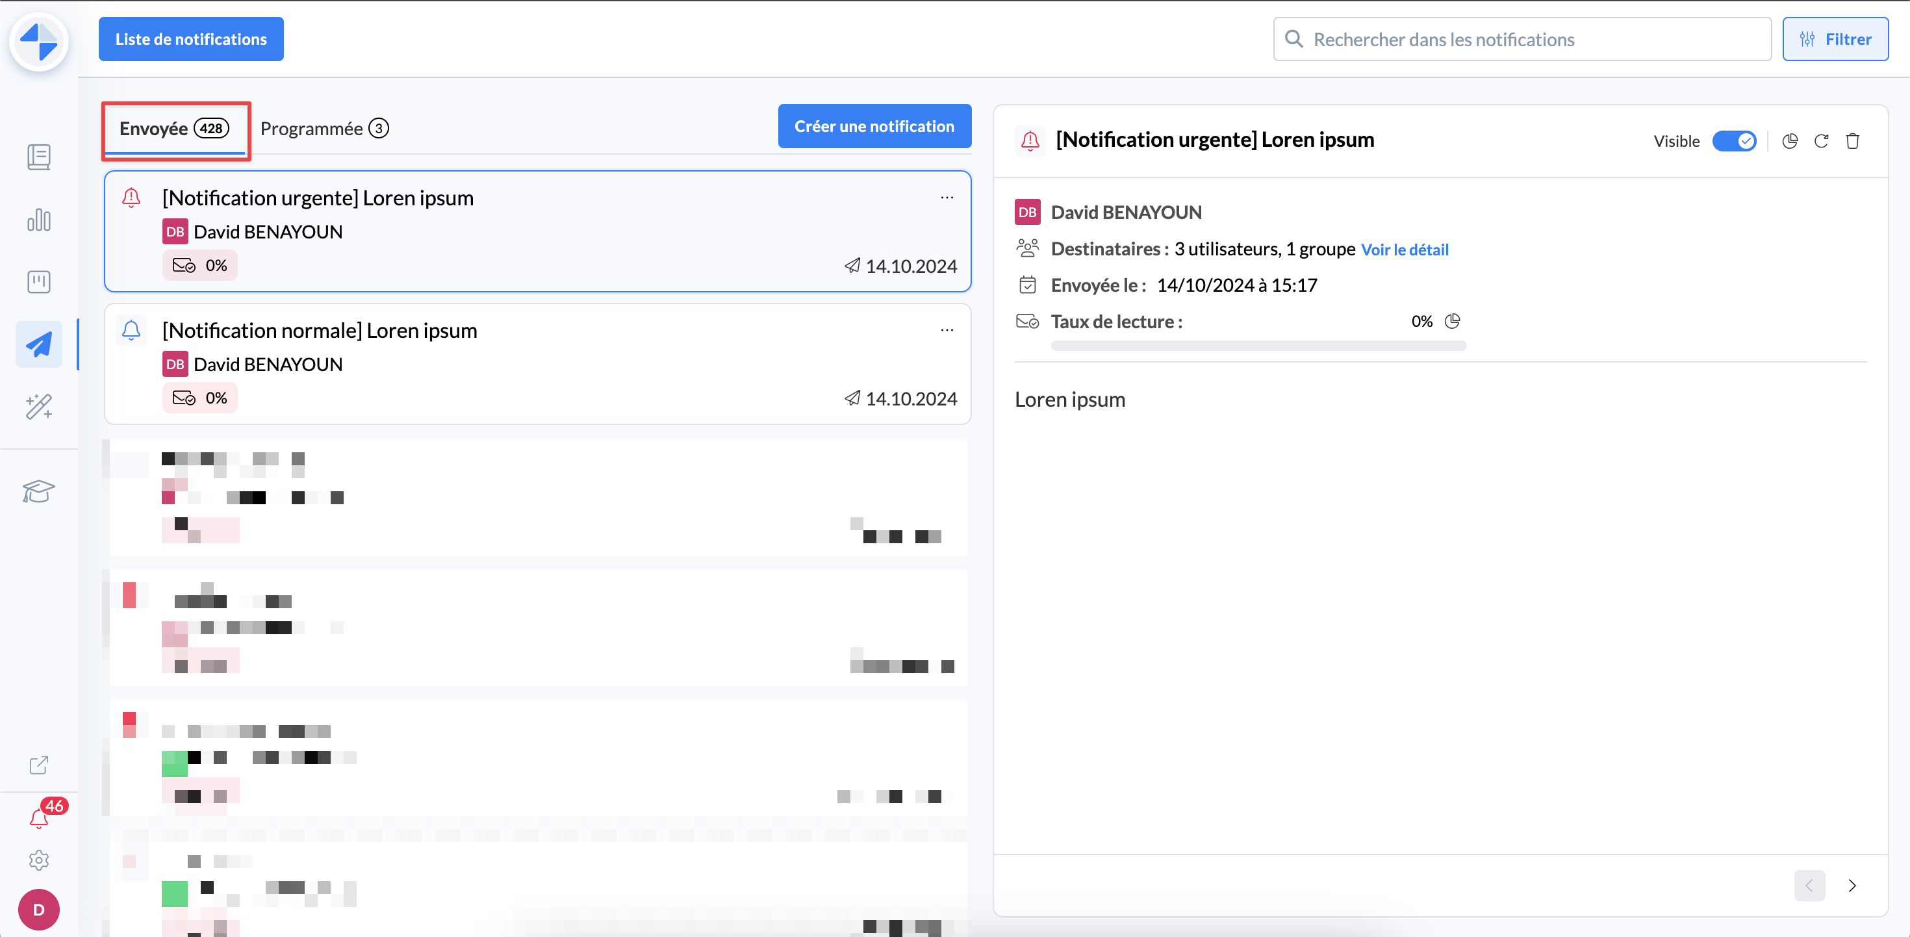Viewport: 1910px width, 937px height.
Task: Select the paper plane notifications icon
Action: coord(38,344)
